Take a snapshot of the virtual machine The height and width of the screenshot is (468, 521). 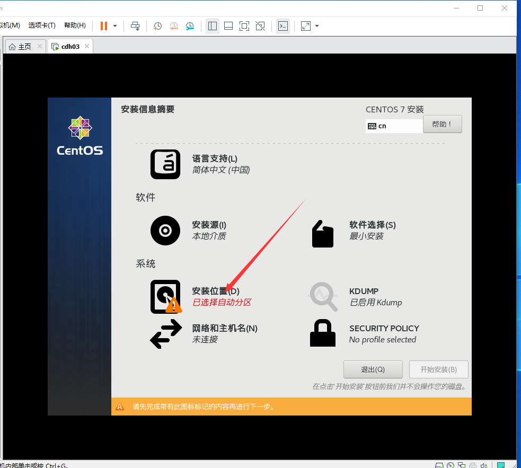tap(157, 26)
